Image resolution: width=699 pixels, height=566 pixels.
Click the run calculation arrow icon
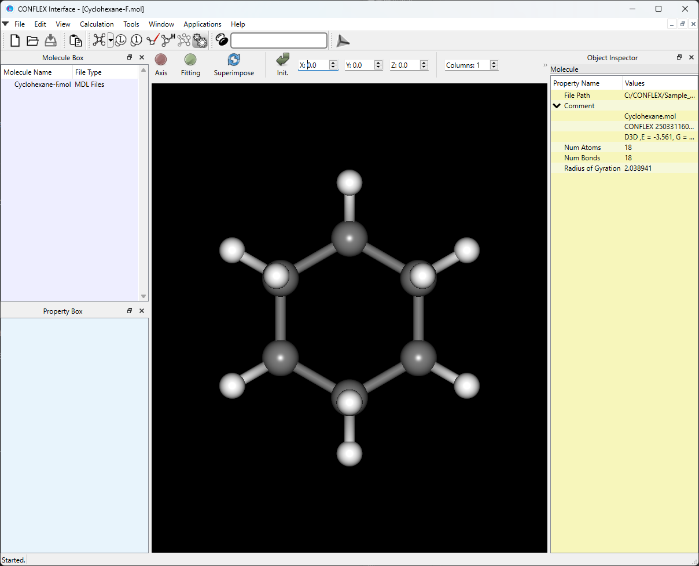pyautogui.click(x=343, y=40)
